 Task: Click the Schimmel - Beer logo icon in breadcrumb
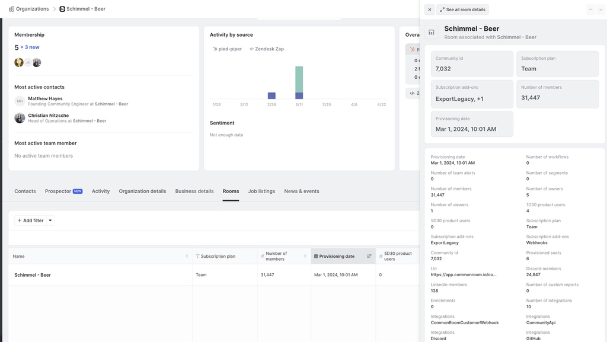point(62,9)
